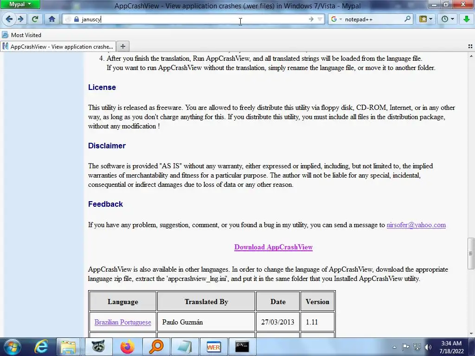Open the command prompt taskbar icon

242,347
